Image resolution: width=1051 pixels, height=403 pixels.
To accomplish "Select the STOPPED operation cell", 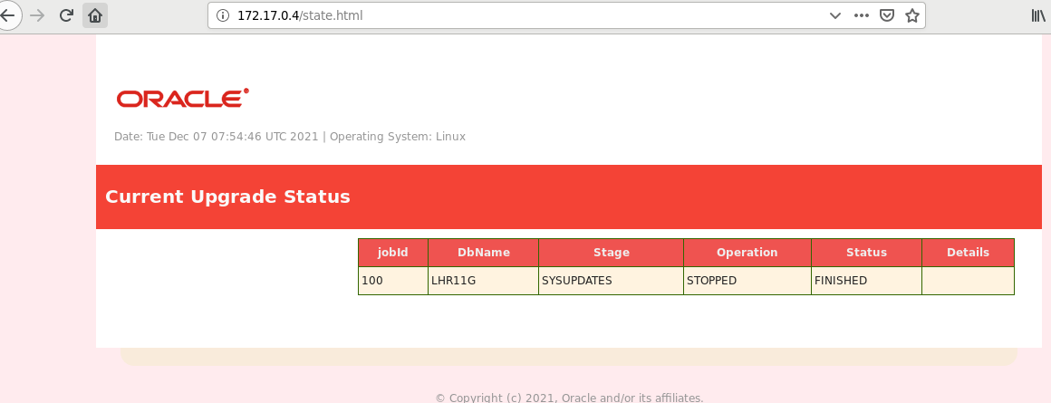I will coord(747,281).
